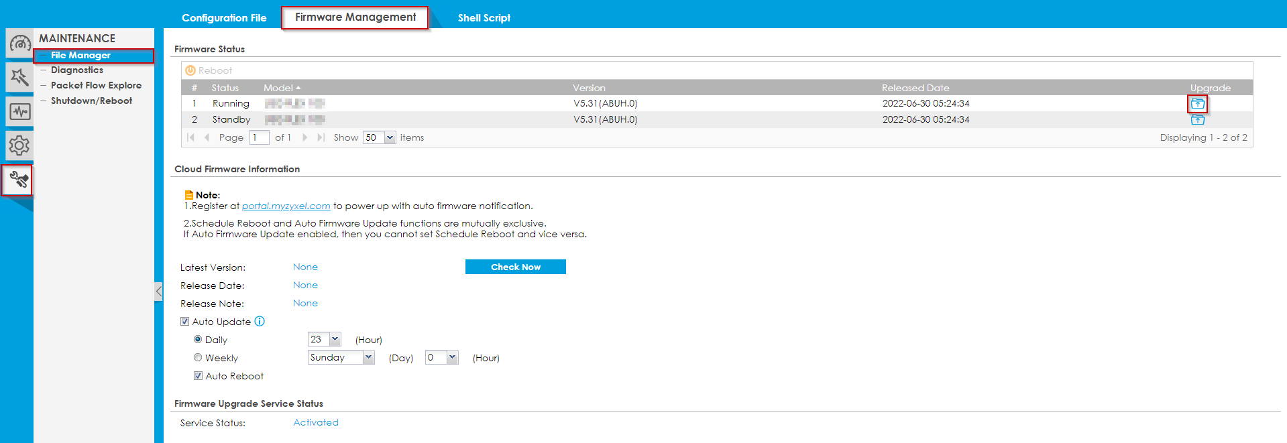Image resolution: width=1287 pixels, height=443 pixels.
Task: Open the Quick Setup wizard icon
Action: 19,77
